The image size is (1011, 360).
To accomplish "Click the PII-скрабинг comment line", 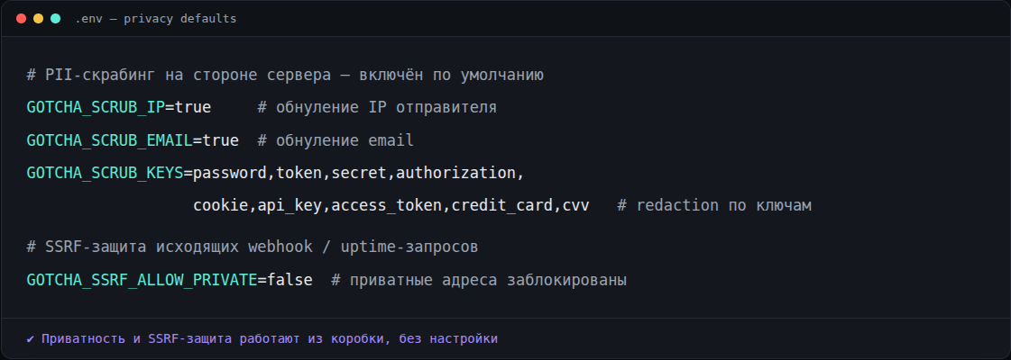I will (x=285, y=76).
